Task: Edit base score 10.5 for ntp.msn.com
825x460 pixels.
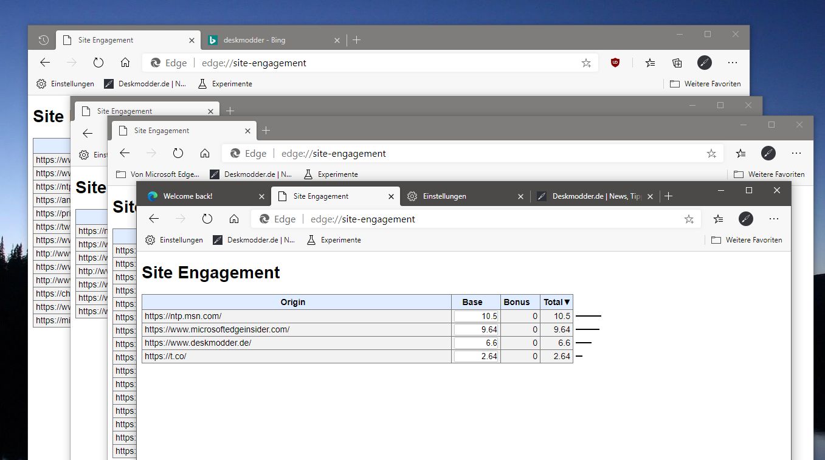Action: point(476,316)
